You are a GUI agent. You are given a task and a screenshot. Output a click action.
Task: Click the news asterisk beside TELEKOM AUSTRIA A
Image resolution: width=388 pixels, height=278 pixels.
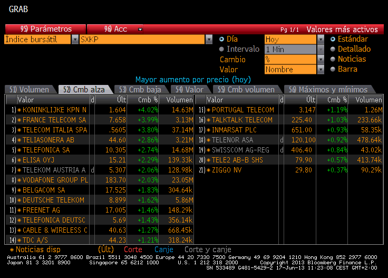coord(20,170)
